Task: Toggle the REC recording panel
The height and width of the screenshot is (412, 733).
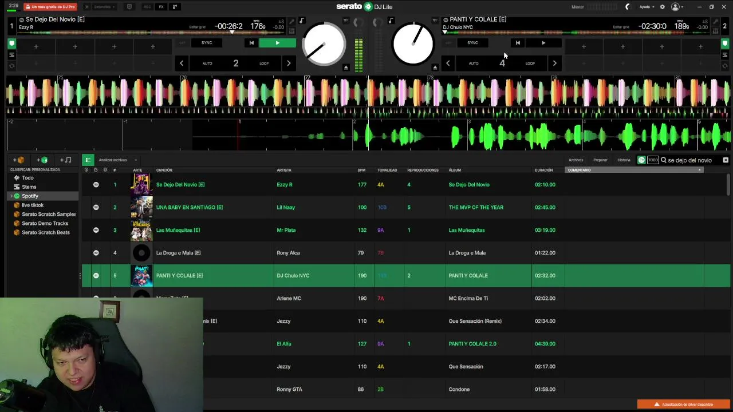Action: pyautogui.click(x=148, y=7)
